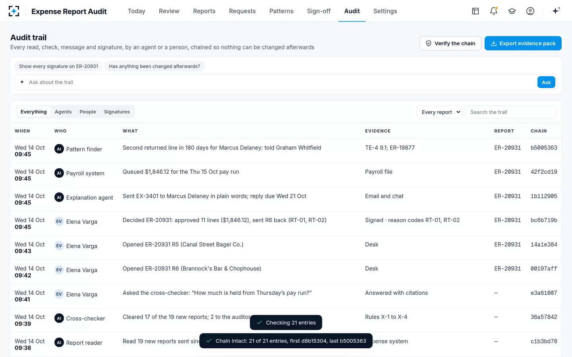Click Export evidence pack button

523,43
